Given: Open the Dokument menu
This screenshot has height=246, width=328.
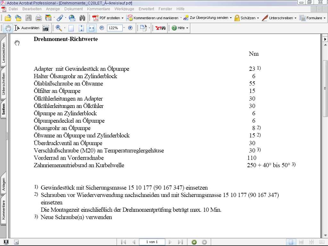Looking at the screenshot, I should click(x=73, y=9).
